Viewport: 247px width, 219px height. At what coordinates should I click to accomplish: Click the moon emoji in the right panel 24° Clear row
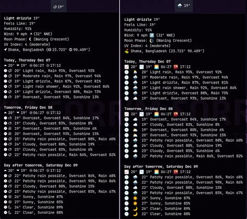point(135,209)
